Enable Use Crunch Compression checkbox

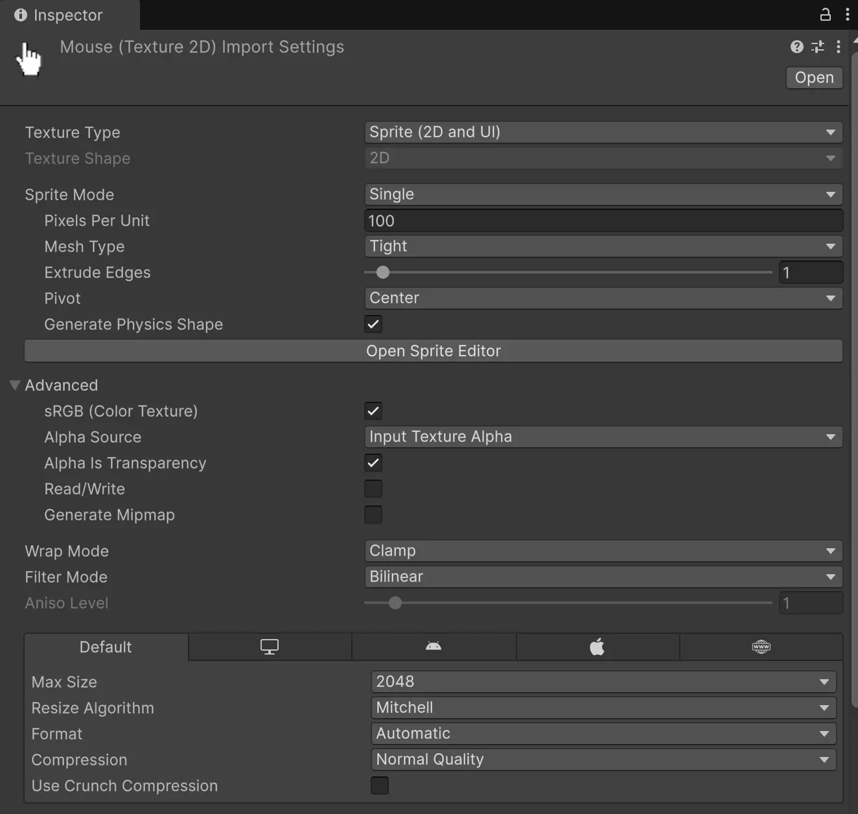(x=380, y=785)
